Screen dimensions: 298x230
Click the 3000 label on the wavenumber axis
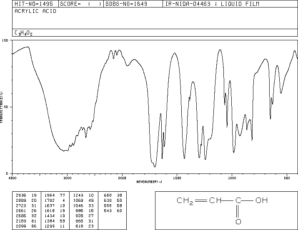coord(67,178)
